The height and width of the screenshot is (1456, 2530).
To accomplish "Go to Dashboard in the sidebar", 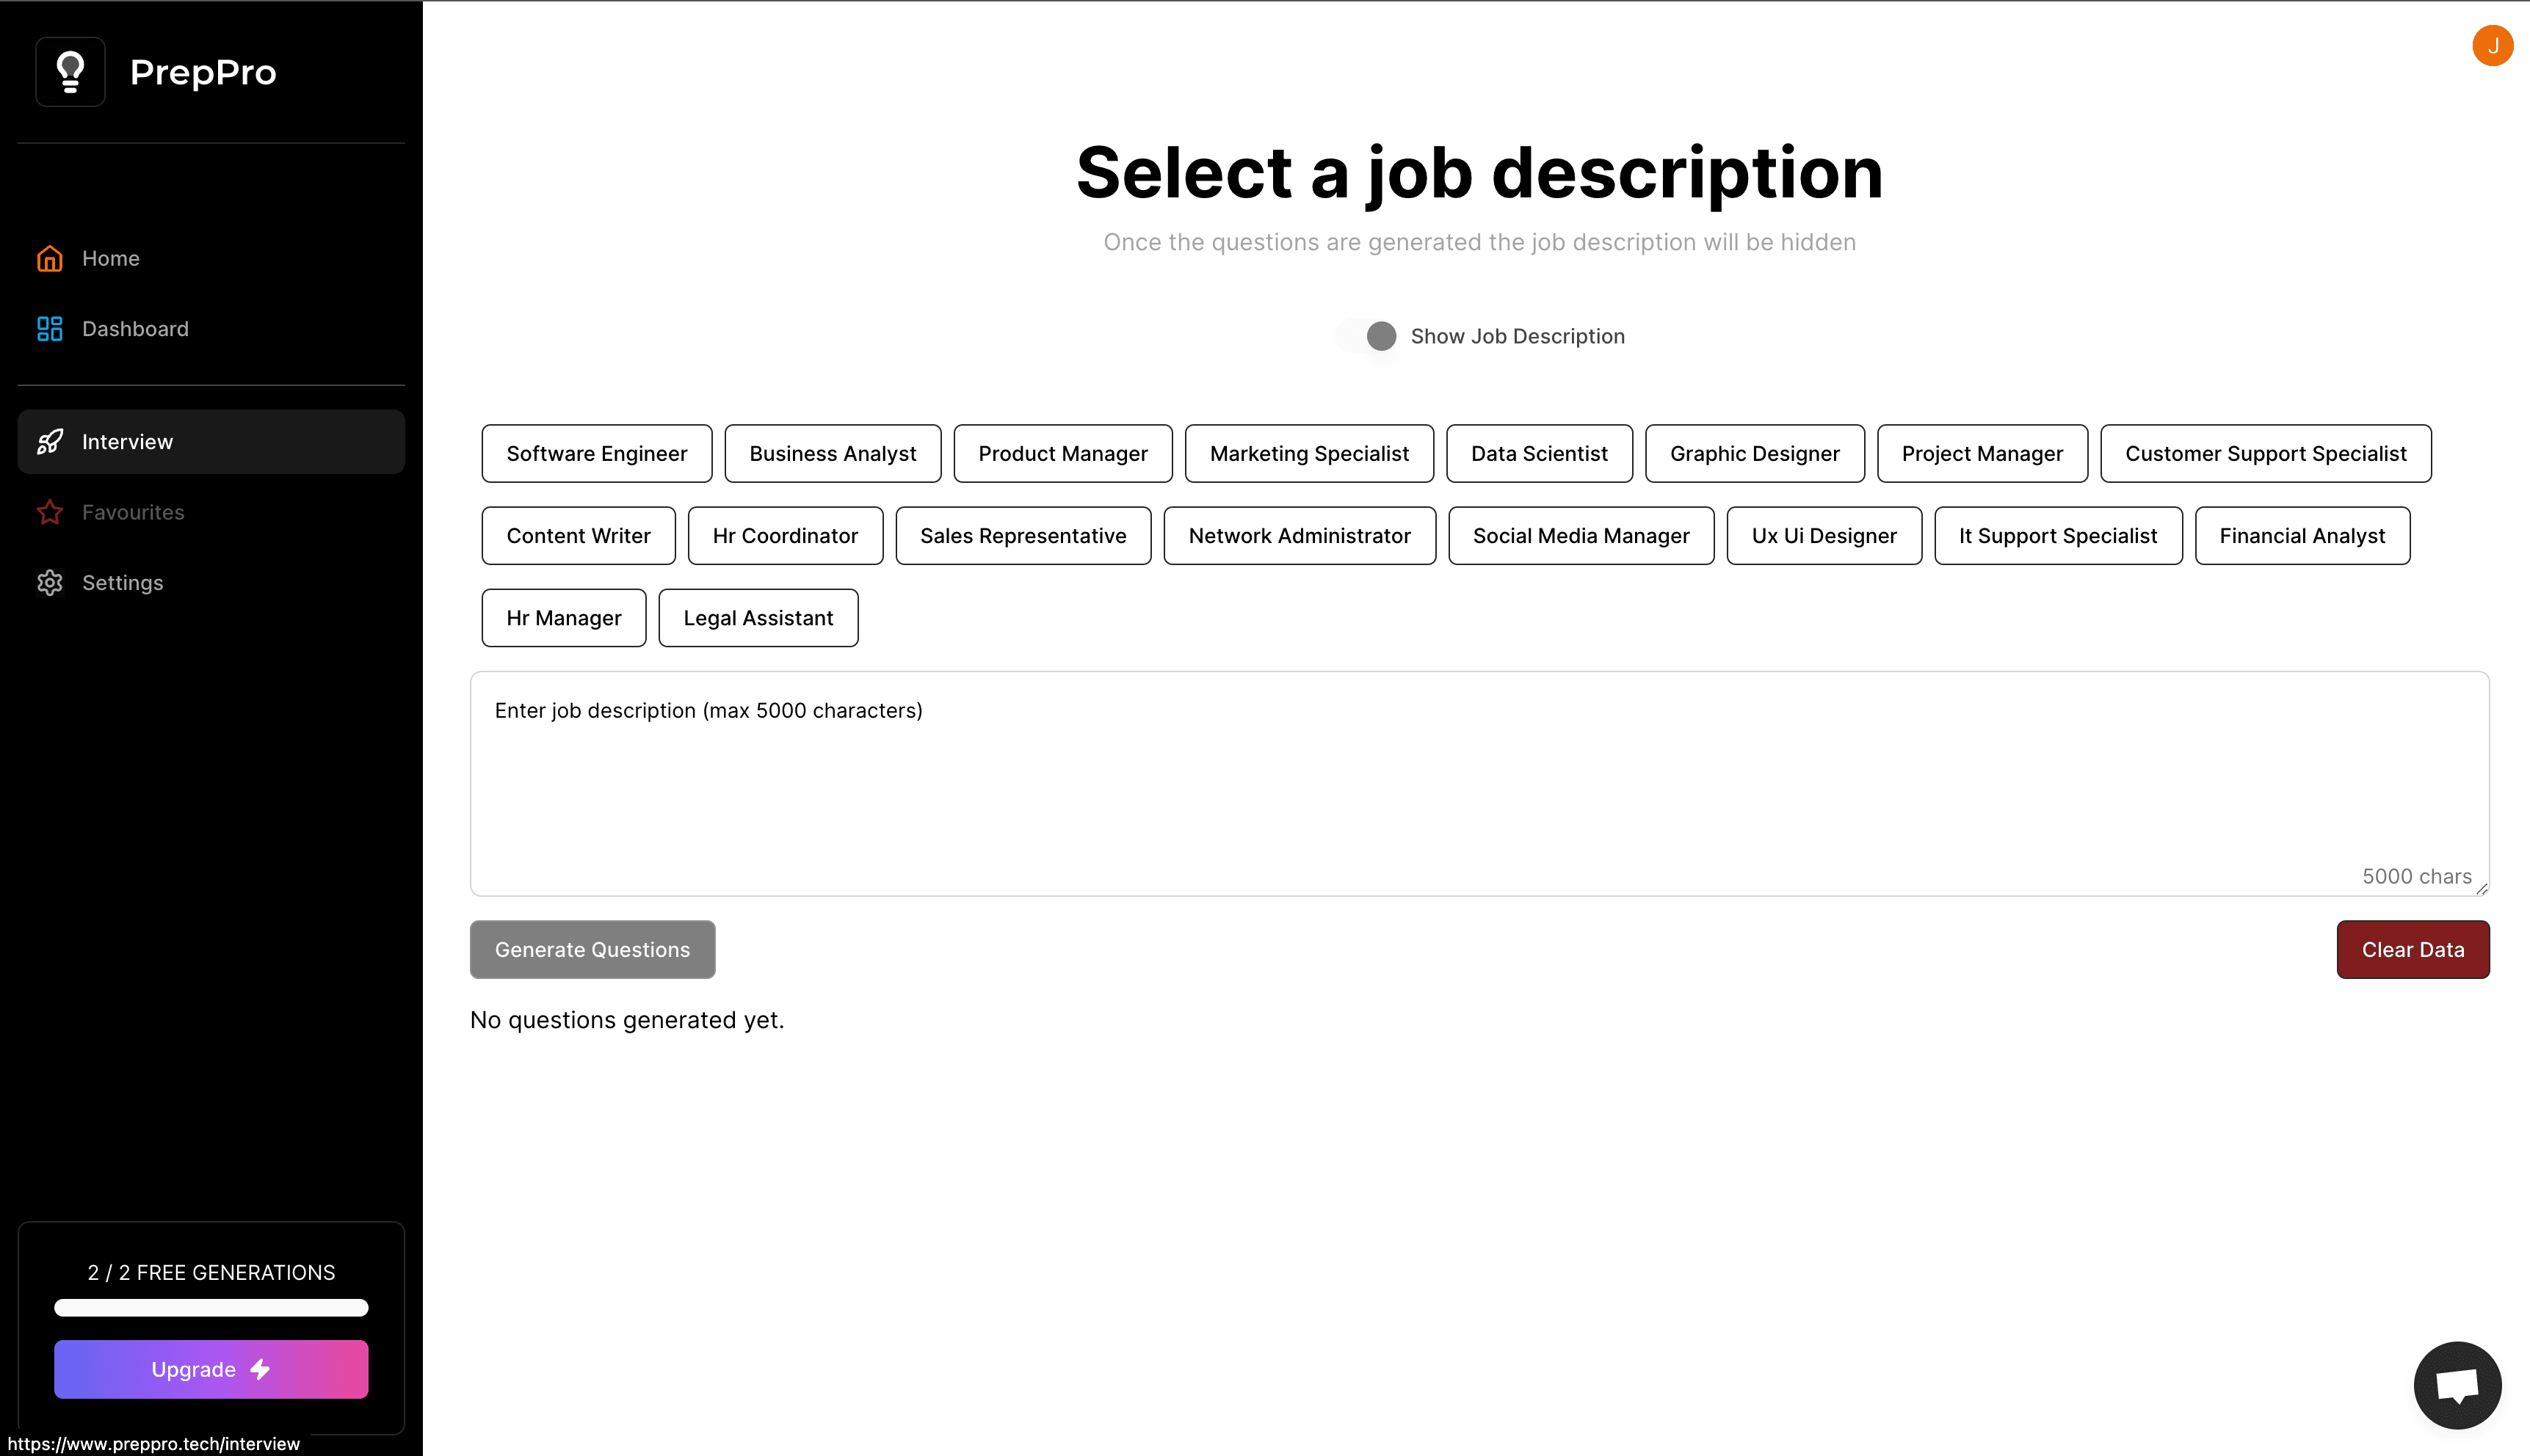I will pyautogui.click(x=135, y=329).
